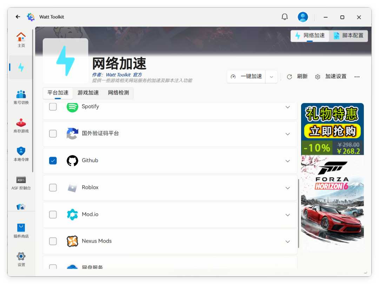Click the Roblox logo icon
379x284 pixels.
[x=72, y=188]
